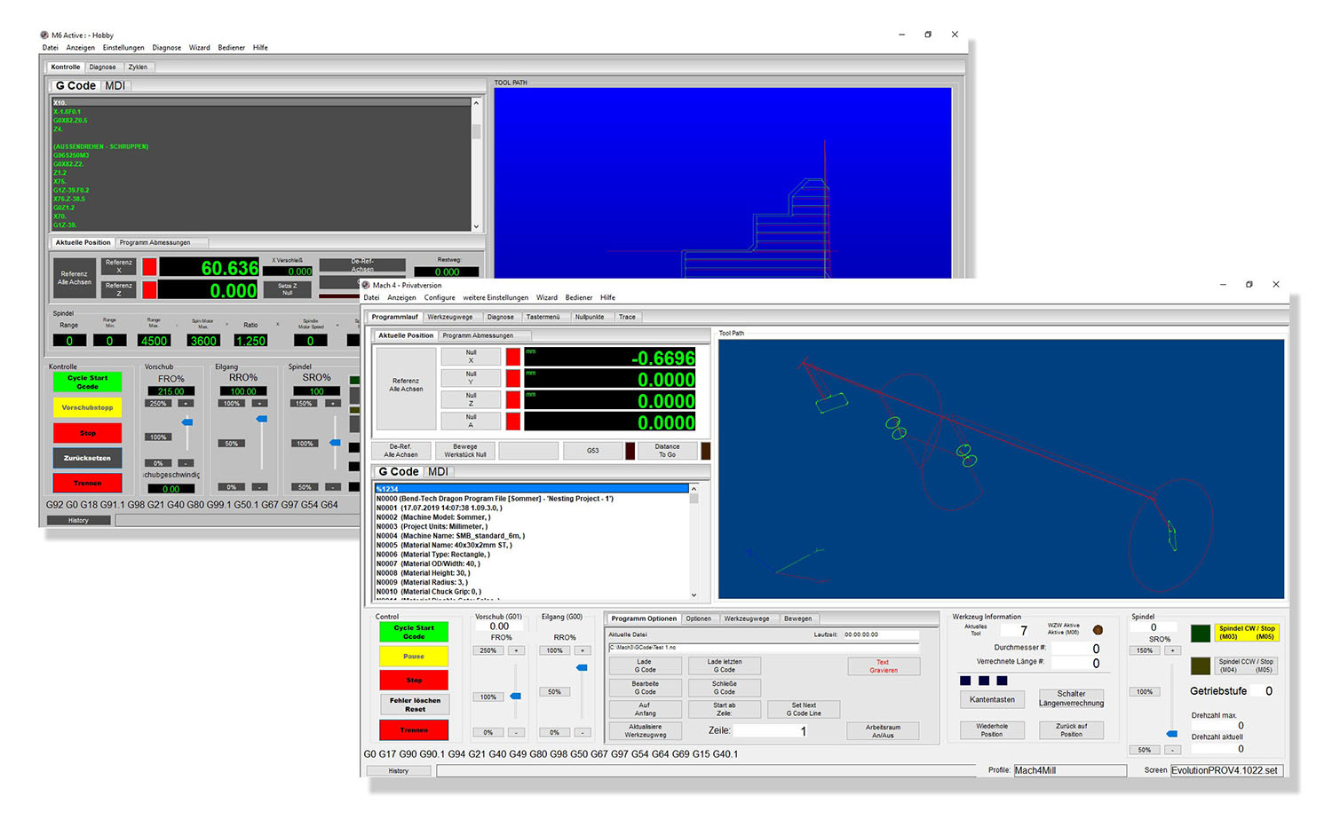Click the WZW Aktive M06 status LED
Image resolution: width=1332 pixels, height=819 pixels.
pos(1098,630)
